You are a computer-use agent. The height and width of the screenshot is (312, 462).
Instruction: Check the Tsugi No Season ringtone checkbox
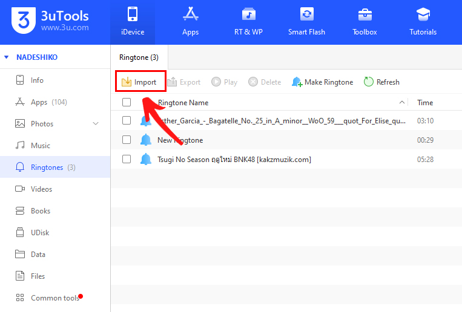click(x=127, y=159)
